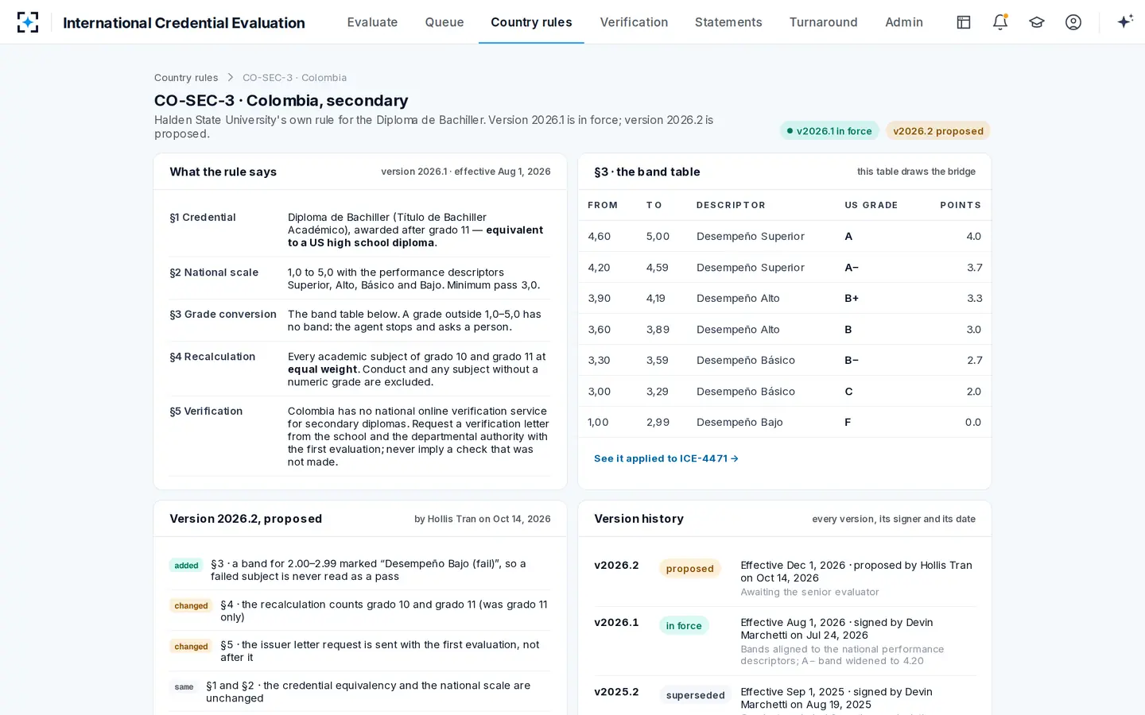The height and width of the screenshot is (715, 1145).
Task: Switch to the Statements tab
Action: tap(728, 22)
